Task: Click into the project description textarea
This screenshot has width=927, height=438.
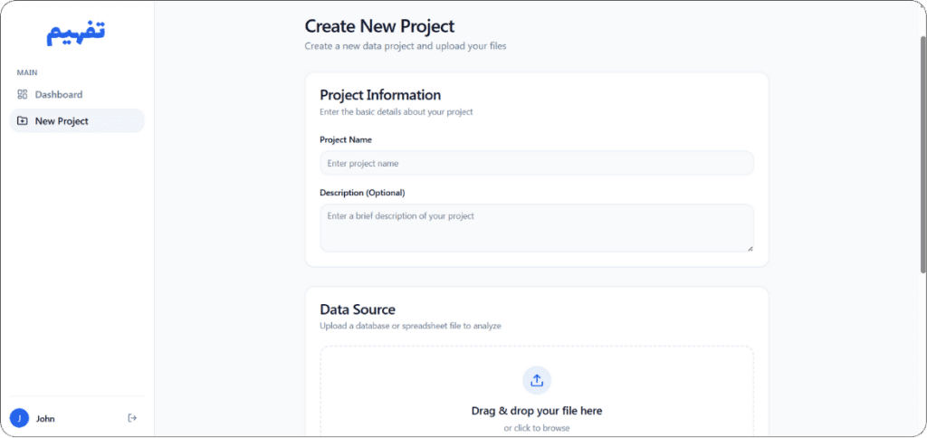Action: tap(537, 228)
